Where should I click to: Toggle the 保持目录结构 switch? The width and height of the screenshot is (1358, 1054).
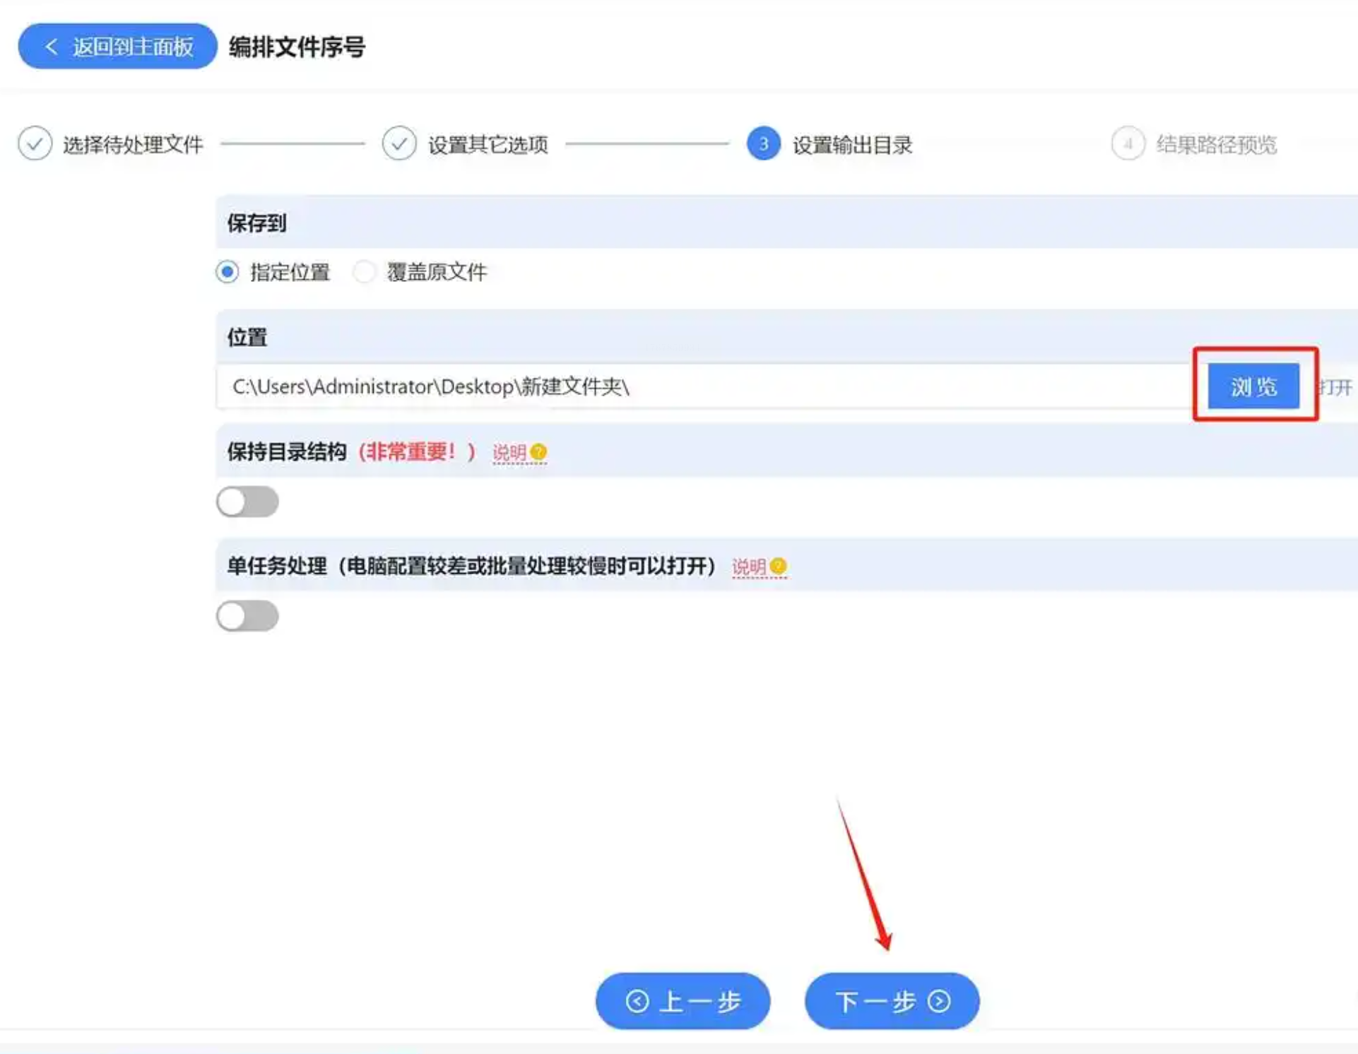tap(247, 502)
